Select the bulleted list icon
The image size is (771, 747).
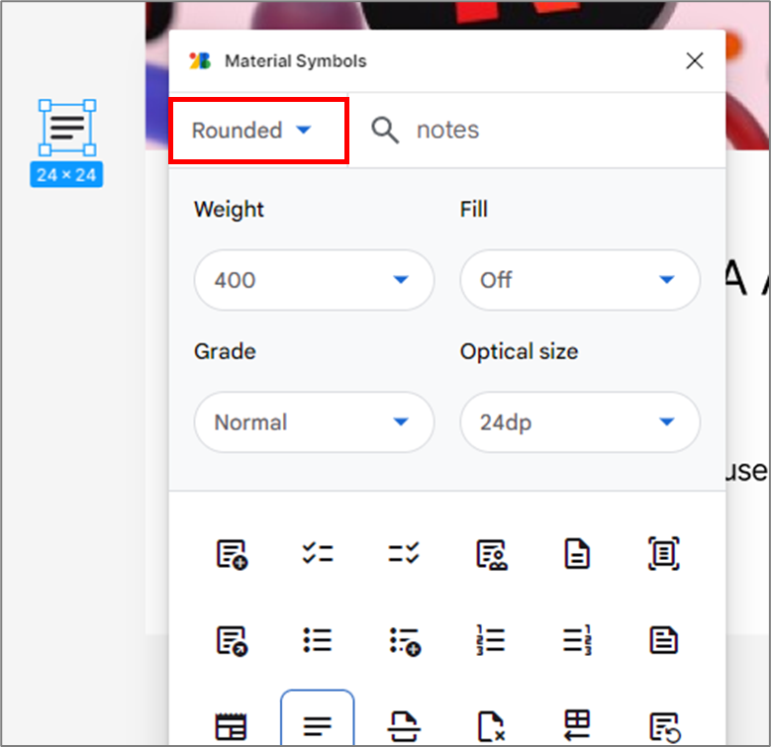(318, 640)
